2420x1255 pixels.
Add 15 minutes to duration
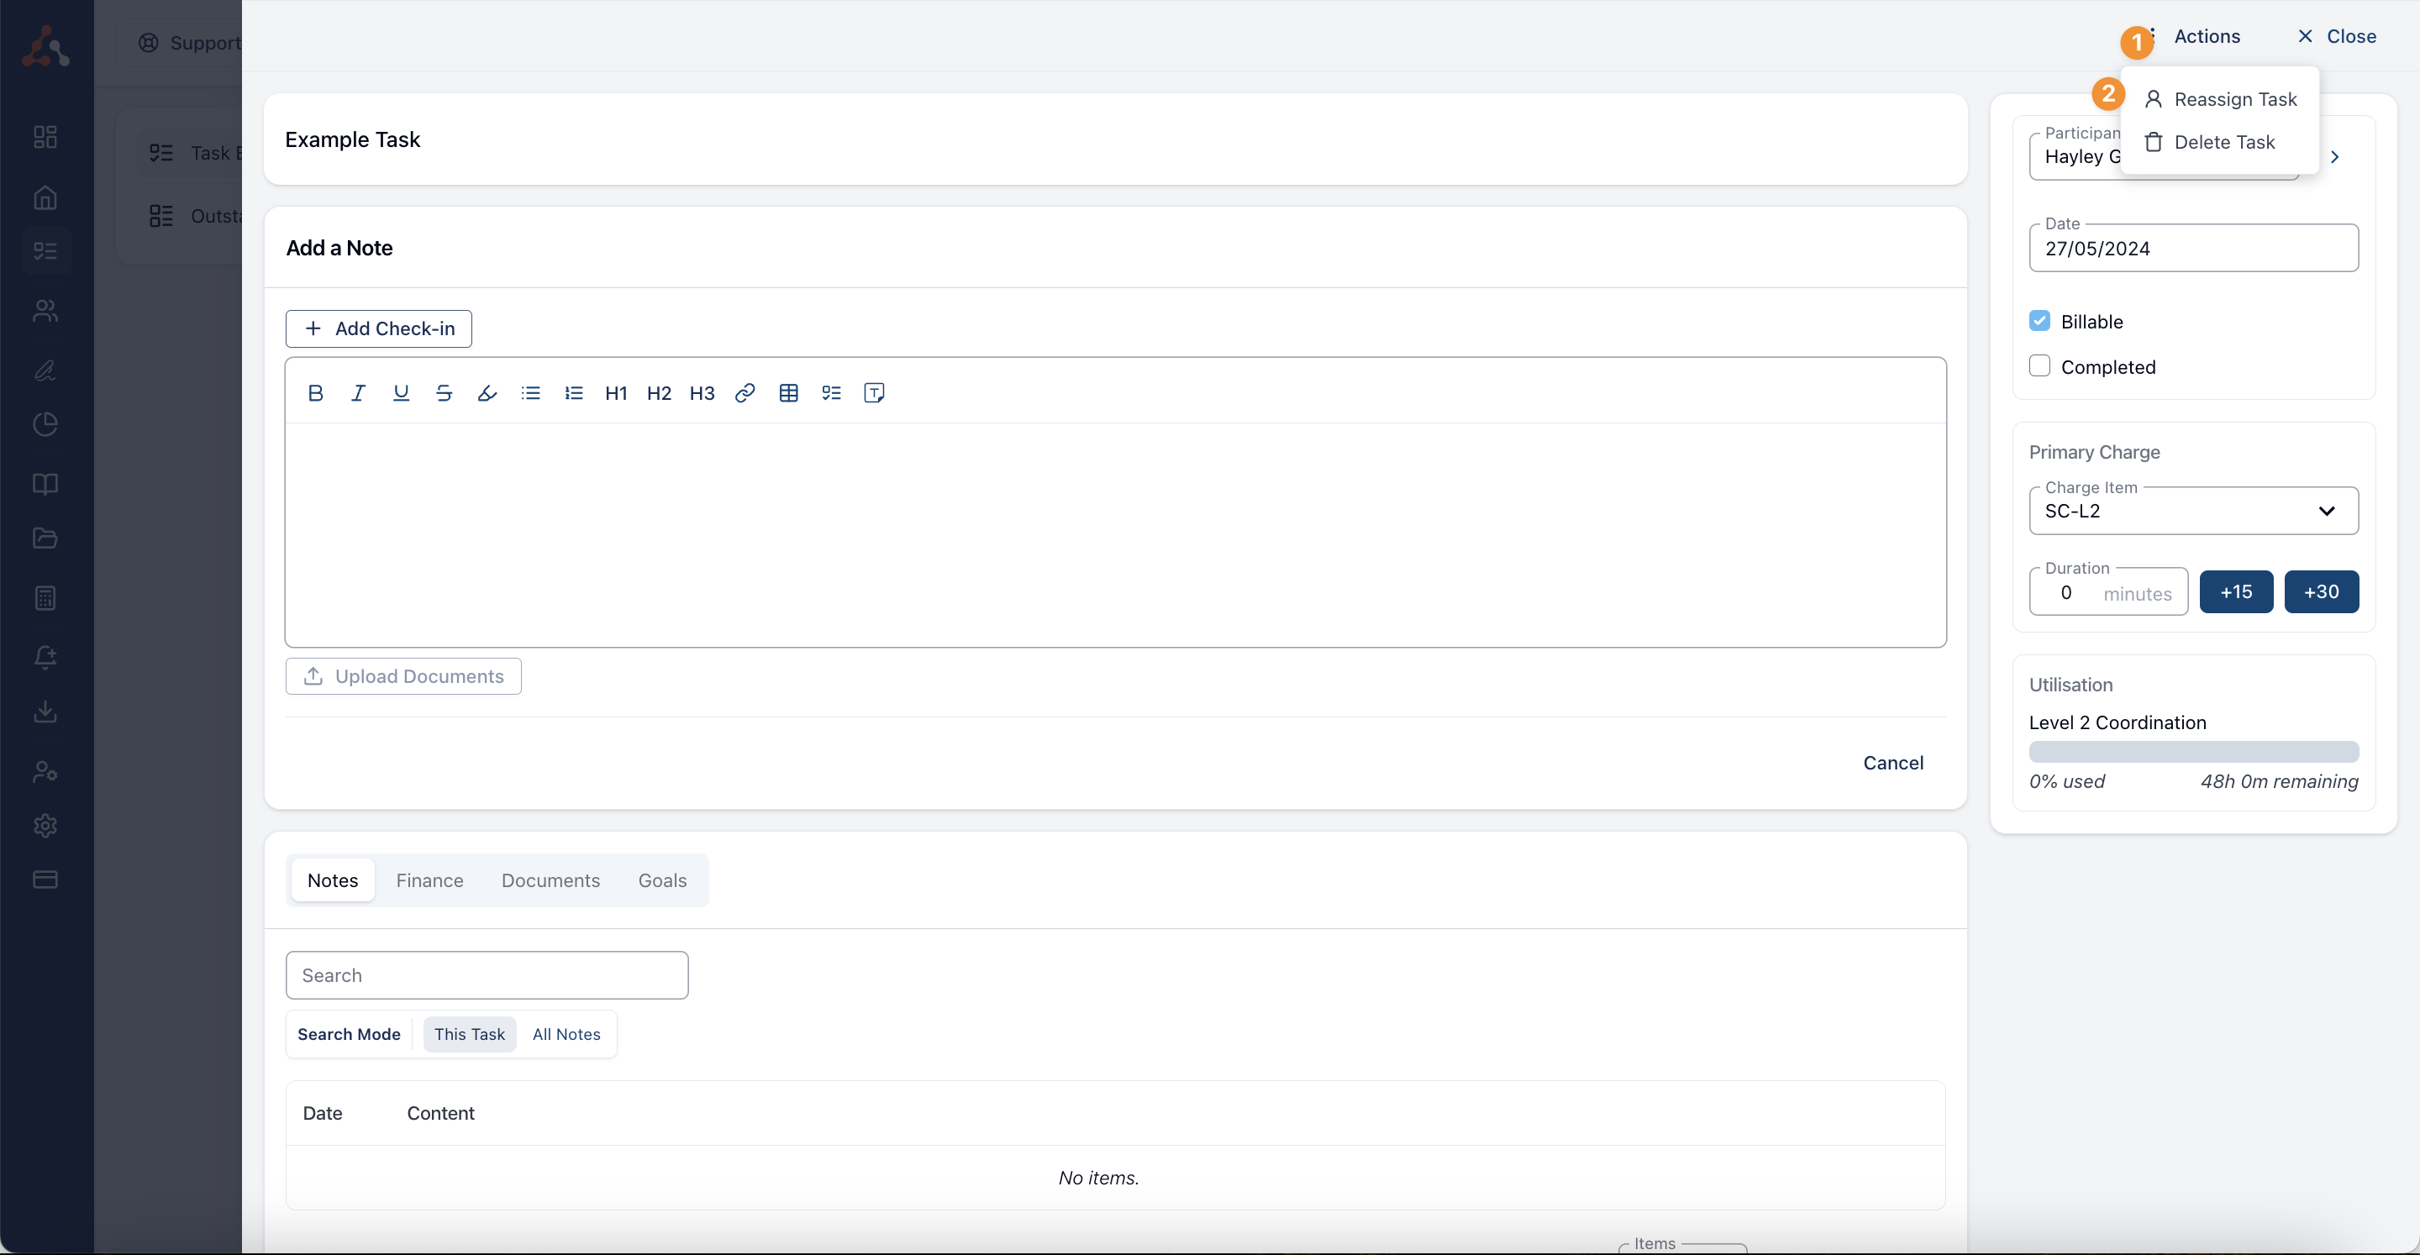(2236, 592)
